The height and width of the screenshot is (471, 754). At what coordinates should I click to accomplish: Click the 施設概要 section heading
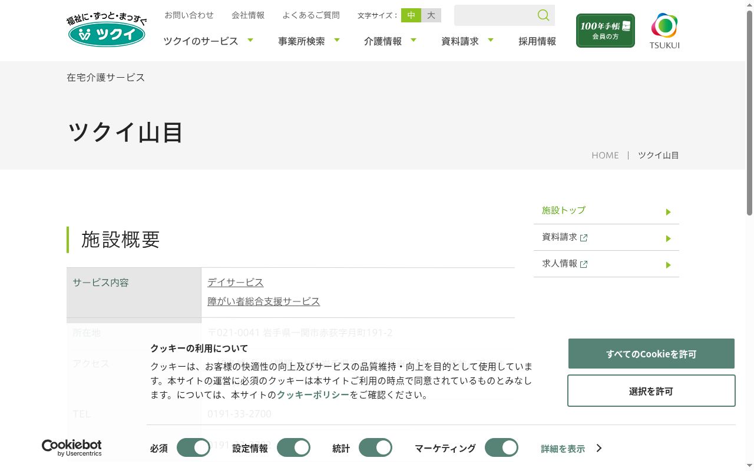121,240
